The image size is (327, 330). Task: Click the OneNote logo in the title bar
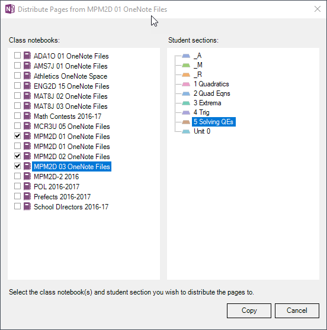click(10, 9)
